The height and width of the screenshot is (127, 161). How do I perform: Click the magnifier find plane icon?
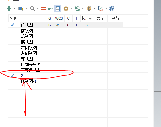pyautogui.click(x=33, y=9)
